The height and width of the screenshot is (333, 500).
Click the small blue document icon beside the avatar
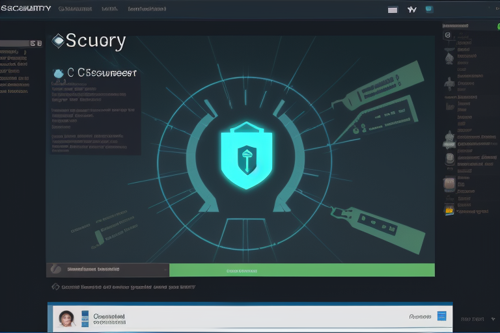[85, 318]
